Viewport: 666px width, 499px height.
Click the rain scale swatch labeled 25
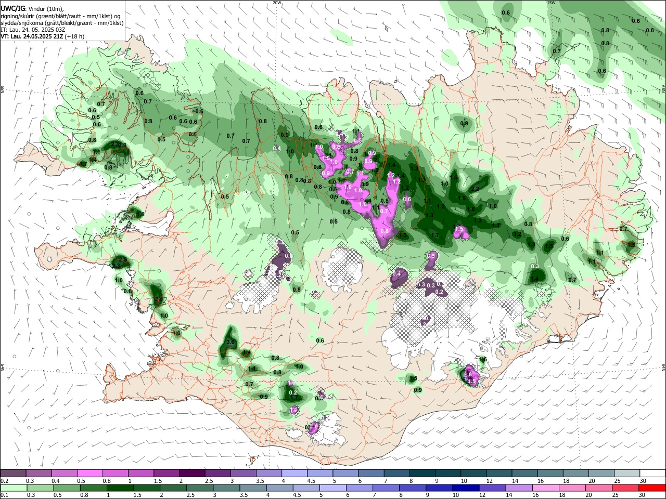(x=625, y=488)
